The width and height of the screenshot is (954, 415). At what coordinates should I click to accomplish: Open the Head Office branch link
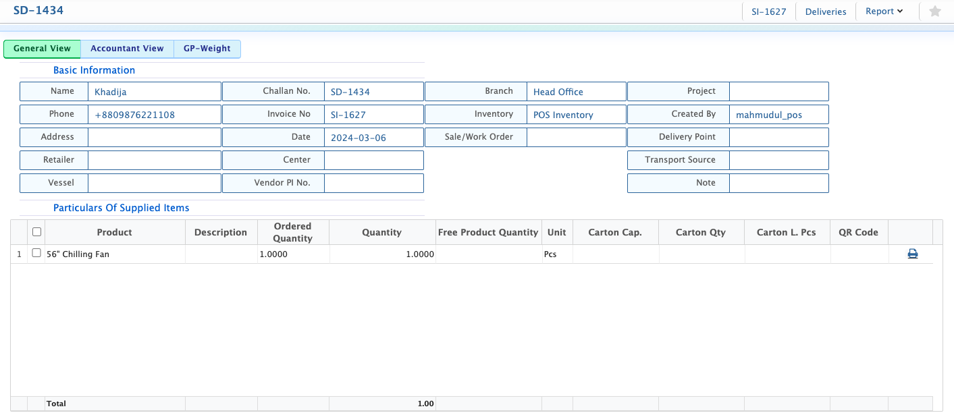click(x=558, y=92)
